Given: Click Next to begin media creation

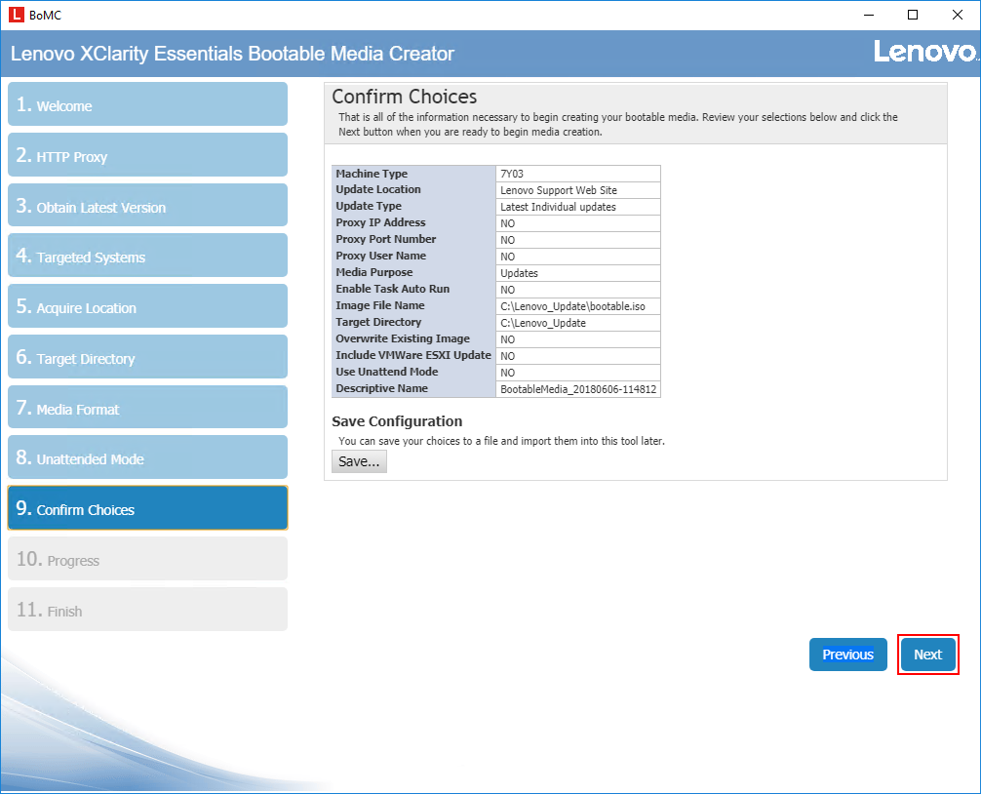Looking at the screenshot, I should point(927,655).
